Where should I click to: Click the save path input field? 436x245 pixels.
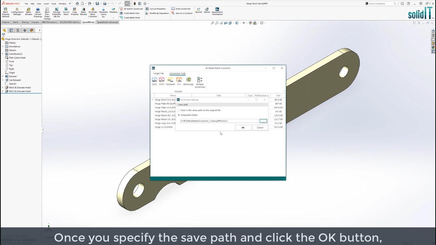point(219,121)
